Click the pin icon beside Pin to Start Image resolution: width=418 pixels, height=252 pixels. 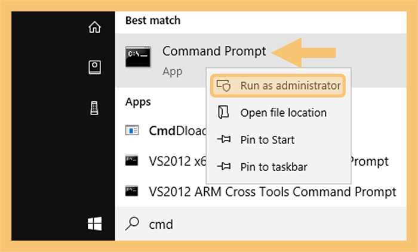tap(224, 139)
